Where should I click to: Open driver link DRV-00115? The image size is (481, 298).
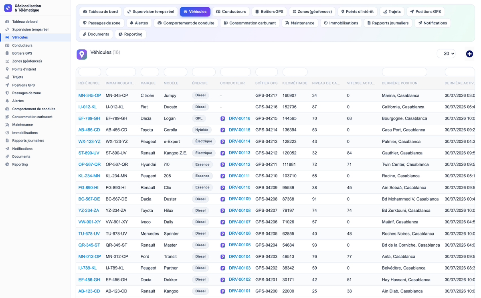pyautogui.click(x=239, y=130)
